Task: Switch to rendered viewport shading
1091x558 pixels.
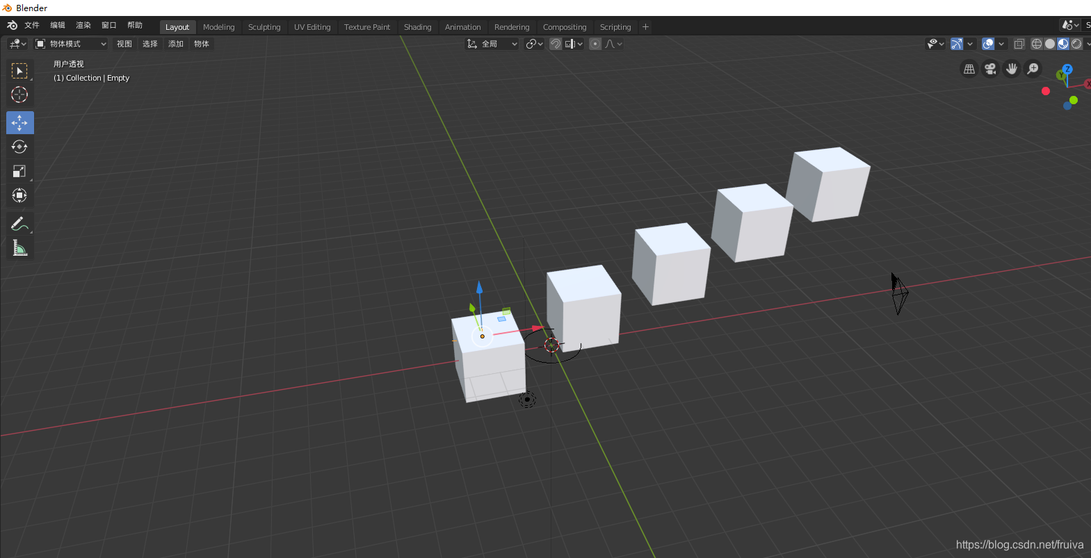Action: [1076, 44]
